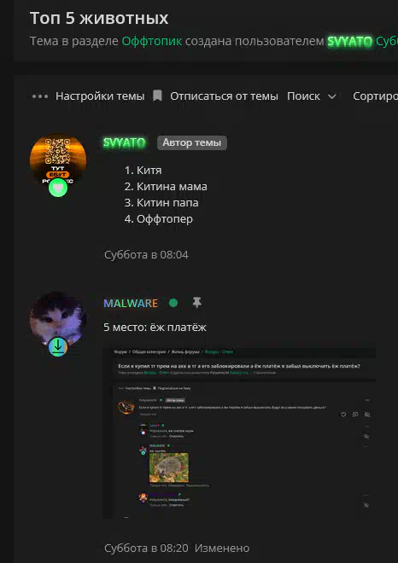Open the three-dots thread options menu
Image resolution: width=398 pixels, height=563 pixels.
coord(40,96)
